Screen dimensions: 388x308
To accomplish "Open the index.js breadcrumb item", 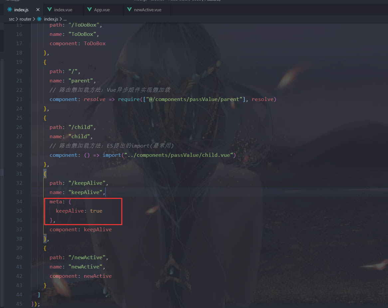I will (x=51, y=19).
